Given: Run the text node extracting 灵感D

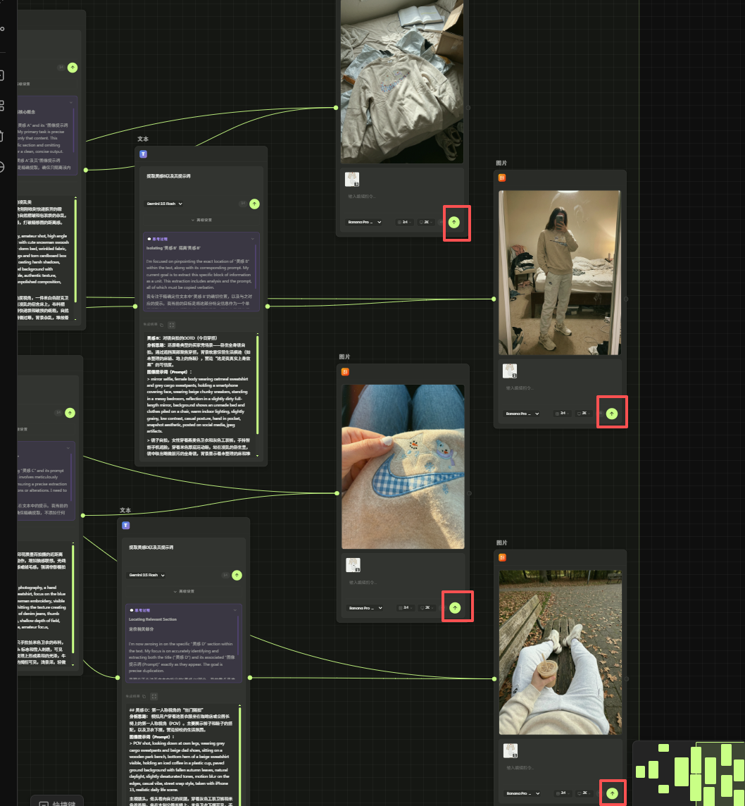Looking at the screenshot, I should pyautogui.click(x=237, y=575).
